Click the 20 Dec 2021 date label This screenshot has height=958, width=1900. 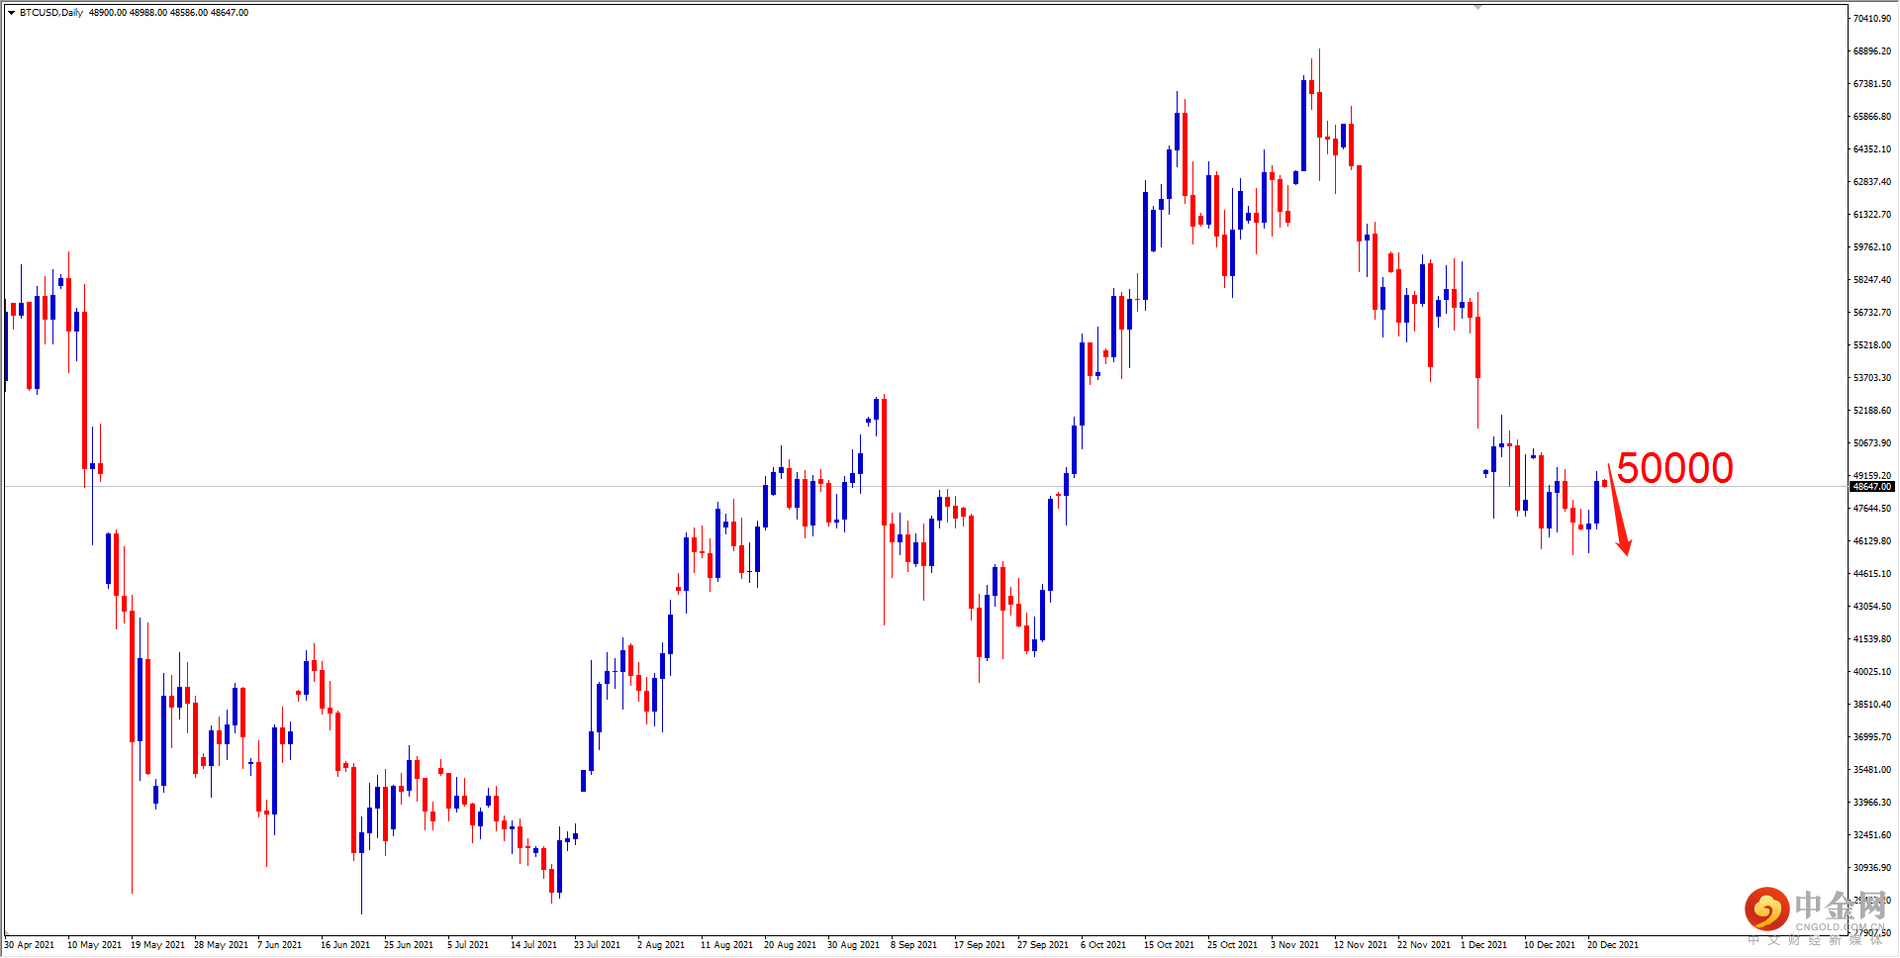1613,945
